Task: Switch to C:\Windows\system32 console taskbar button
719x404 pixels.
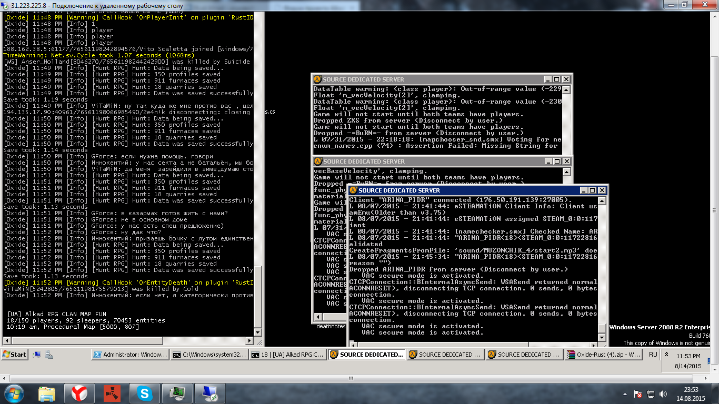Action: [209, 355]
